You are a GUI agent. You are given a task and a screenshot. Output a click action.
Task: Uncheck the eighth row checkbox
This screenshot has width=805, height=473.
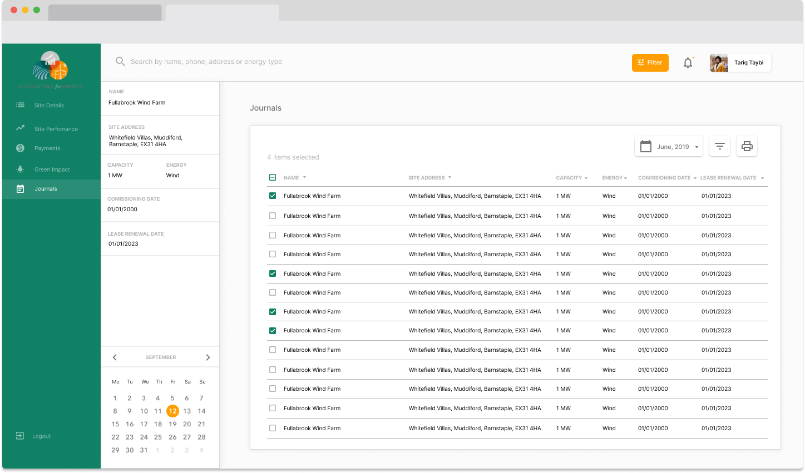[x=273, y=331]
